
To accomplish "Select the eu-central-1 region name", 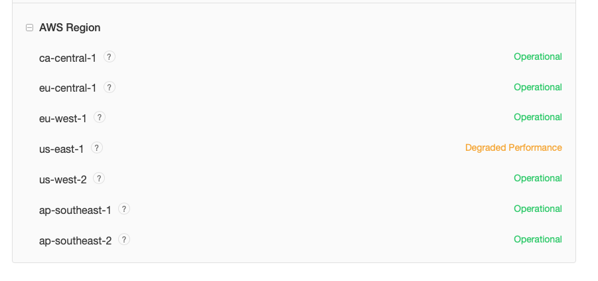I will pyautogui.click(x=68, y=88).
